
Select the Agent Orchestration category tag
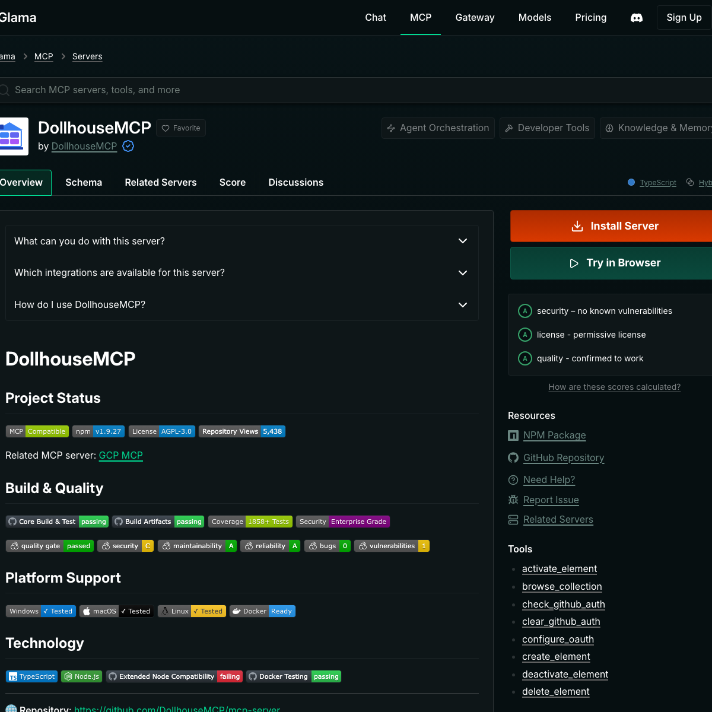pos(438,128)
